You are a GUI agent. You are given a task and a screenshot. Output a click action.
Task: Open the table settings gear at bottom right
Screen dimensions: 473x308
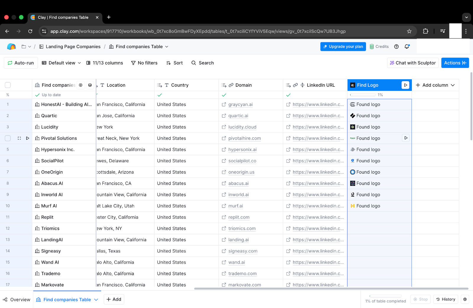(x=465, y=299)
